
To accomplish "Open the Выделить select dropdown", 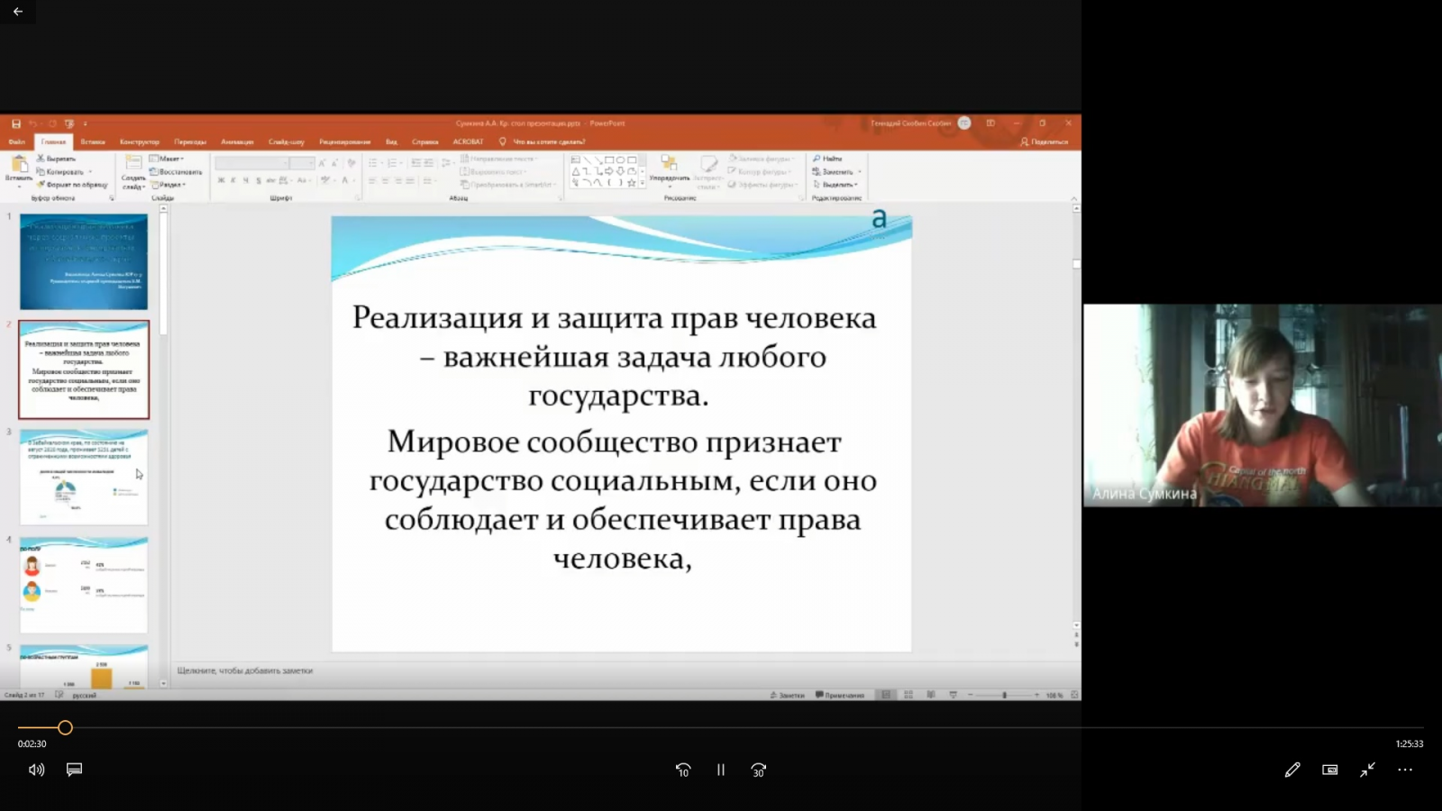I will (x=835, y=184).
